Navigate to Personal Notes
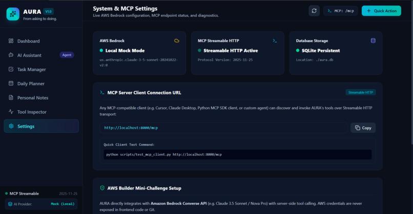The image size is (413, 214). click(x=41, y=98)
